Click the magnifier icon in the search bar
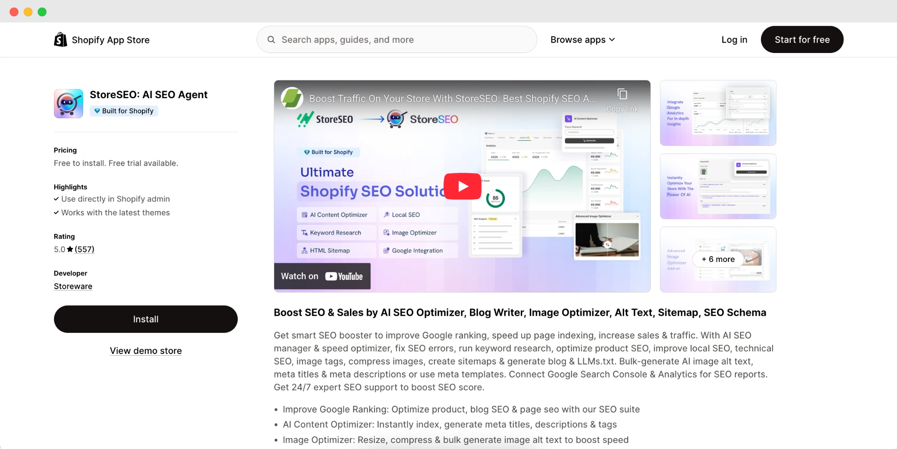 272,39
